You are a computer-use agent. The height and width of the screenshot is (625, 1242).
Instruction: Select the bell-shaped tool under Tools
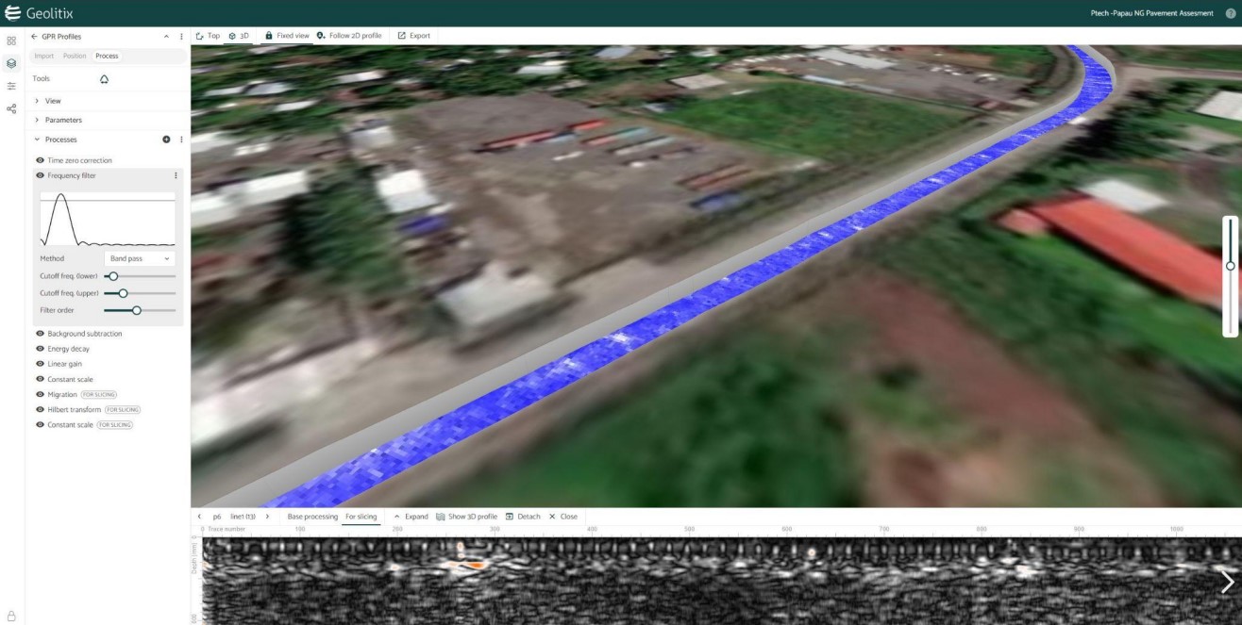[x=104, y=78]
